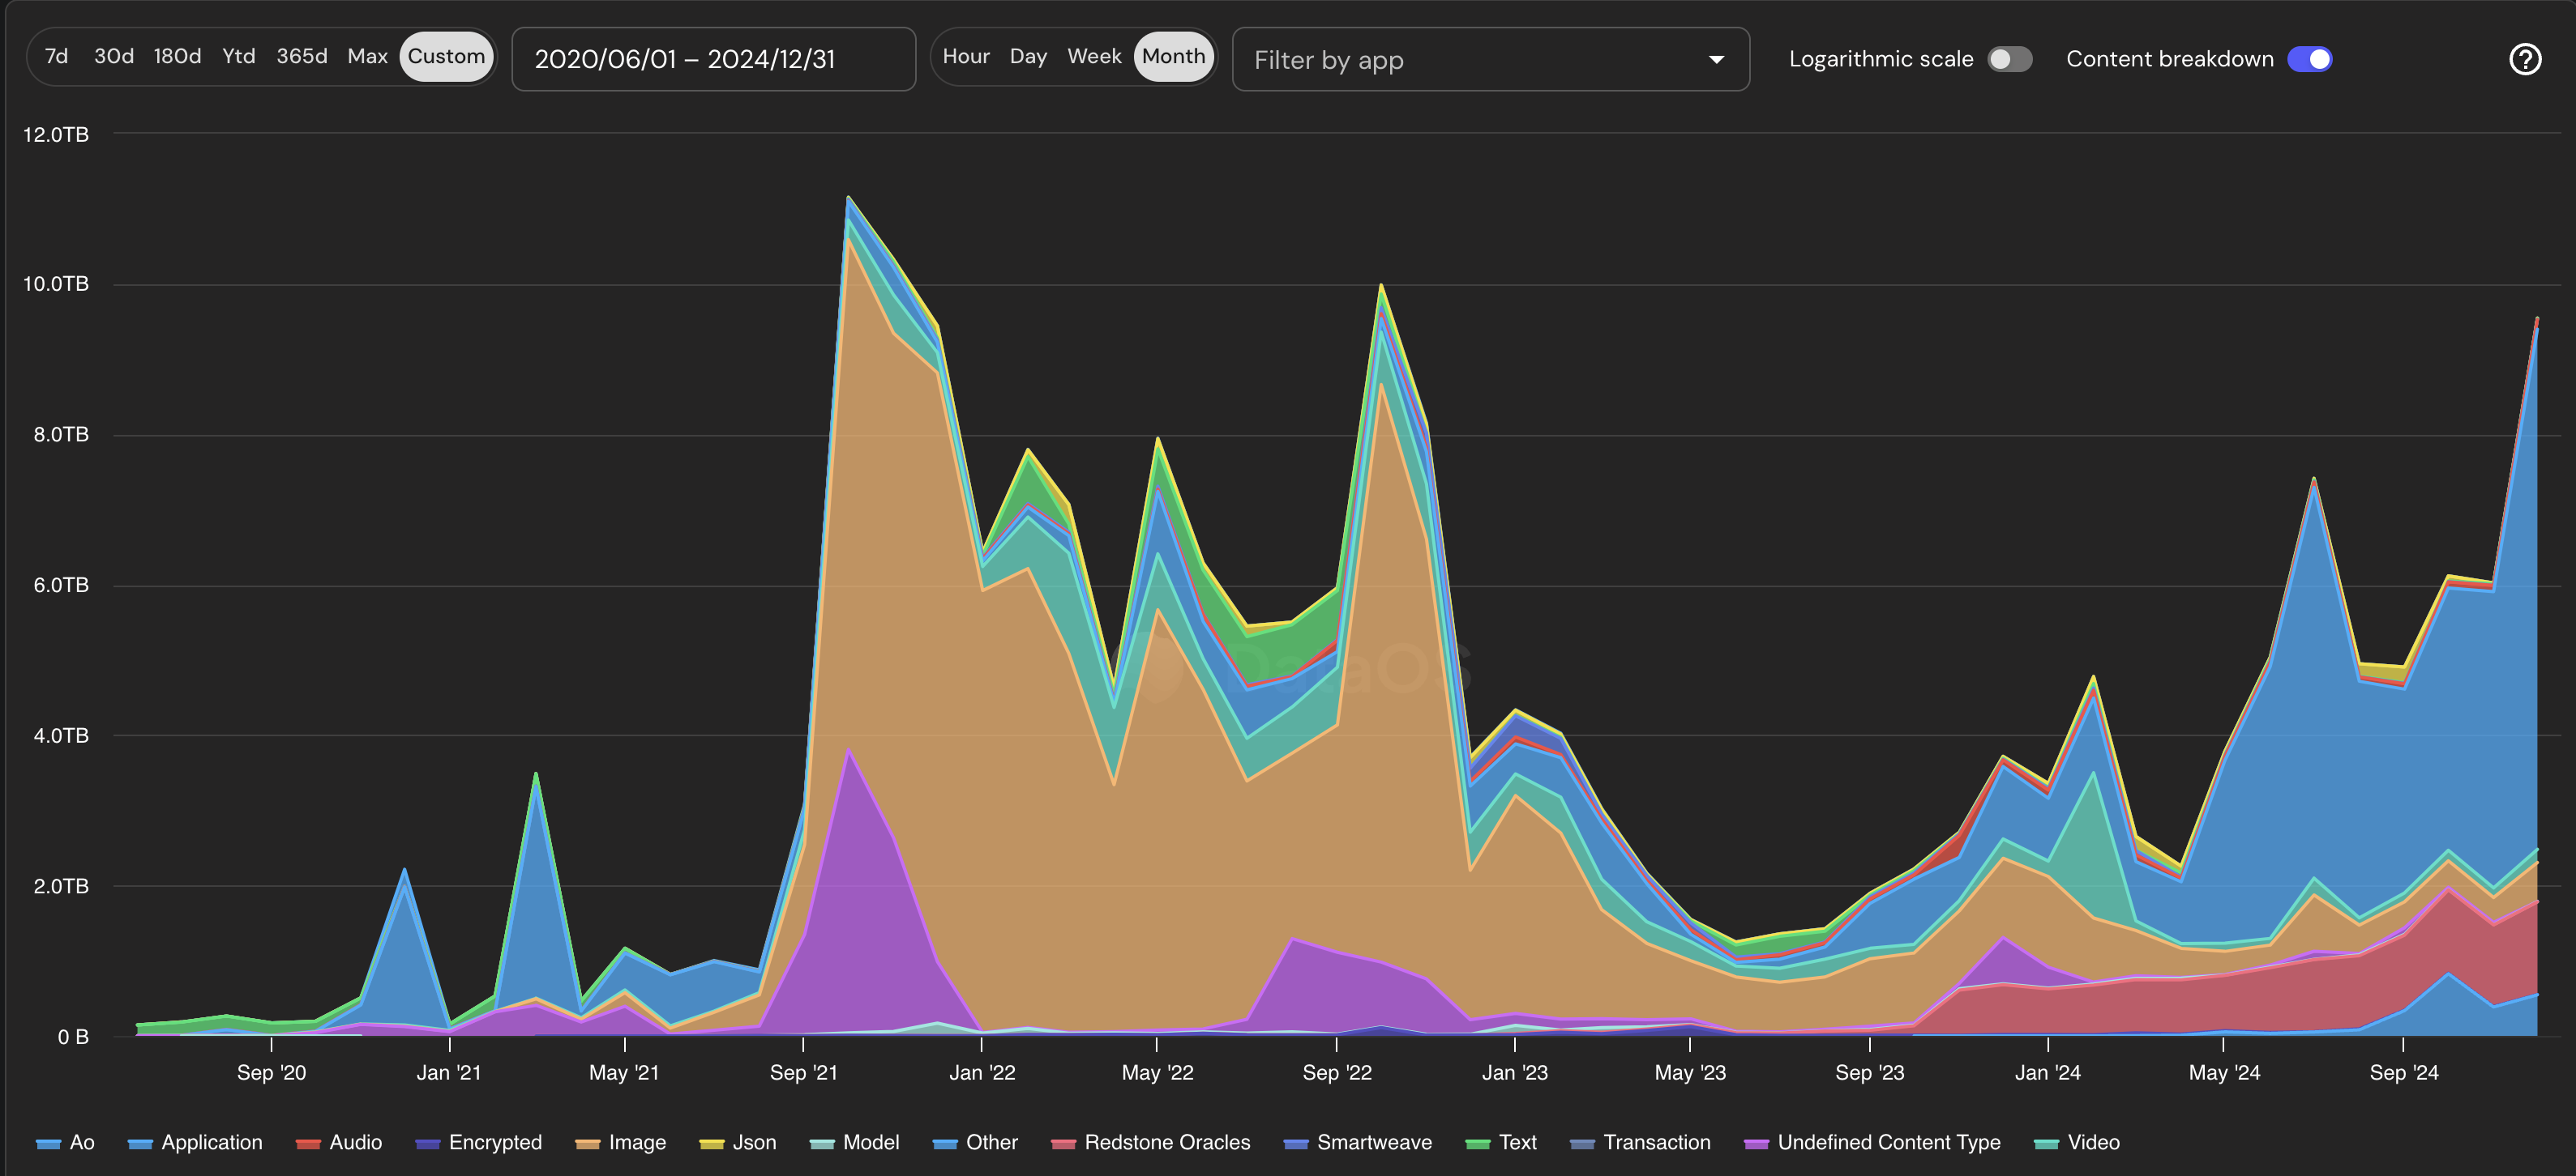Open the date range picker field

713,59
